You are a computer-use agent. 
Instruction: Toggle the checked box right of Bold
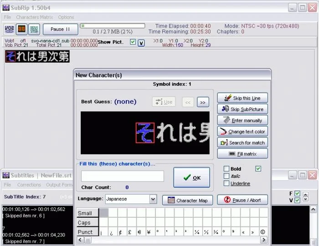tap(258, 169)
